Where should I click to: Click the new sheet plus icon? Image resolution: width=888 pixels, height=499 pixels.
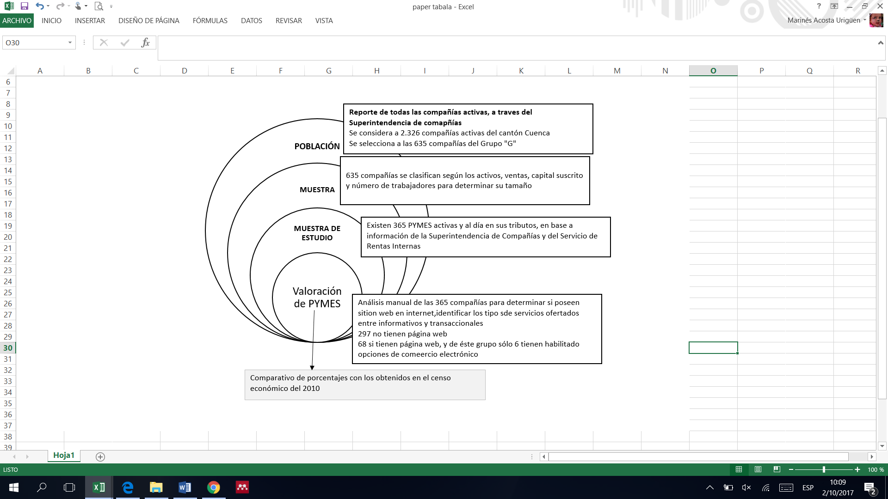[x=100, y=457]
